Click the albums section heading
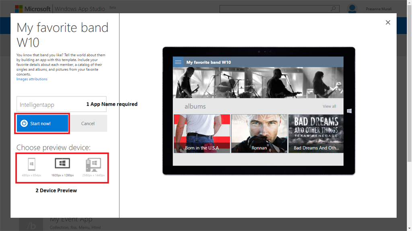The width and height of the screenshot is (412, 231). [x=195, y=106]
